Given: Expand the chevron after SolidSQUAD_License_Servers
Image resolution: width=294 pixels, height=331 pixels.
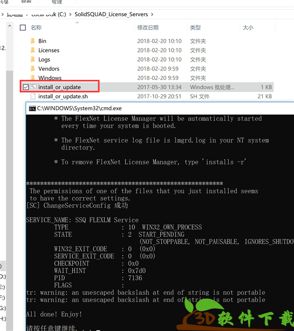Looking at the screenshot, I should [152, 14].
